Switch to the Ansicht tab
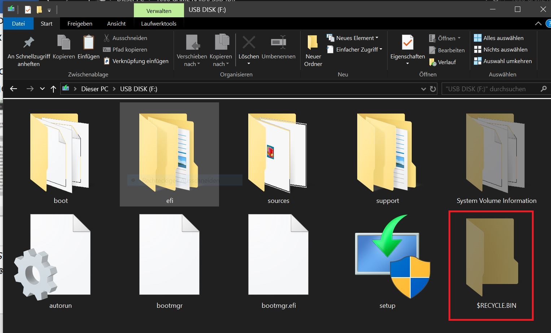551x333 pixels. click(x=116, y=23)
